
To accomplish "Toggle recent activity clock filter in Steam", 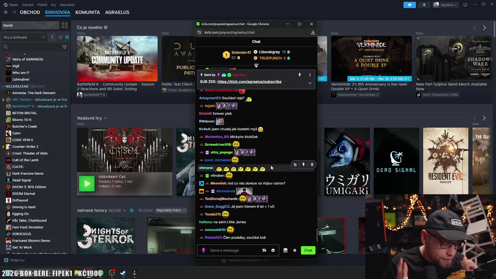I will [x=60, y=37].
